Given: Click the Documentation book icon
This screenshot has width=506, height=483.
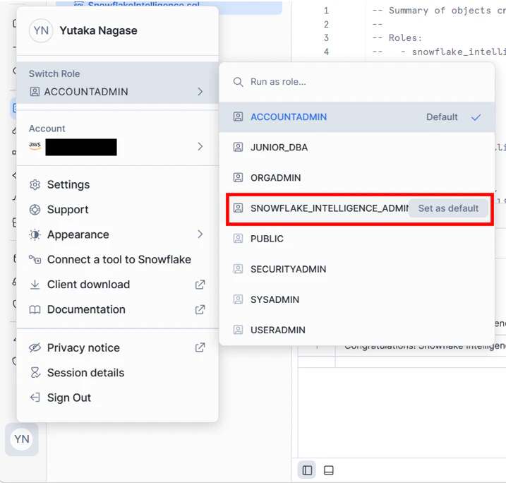Looking at the screenshot, I should click(x=35, y=309).
